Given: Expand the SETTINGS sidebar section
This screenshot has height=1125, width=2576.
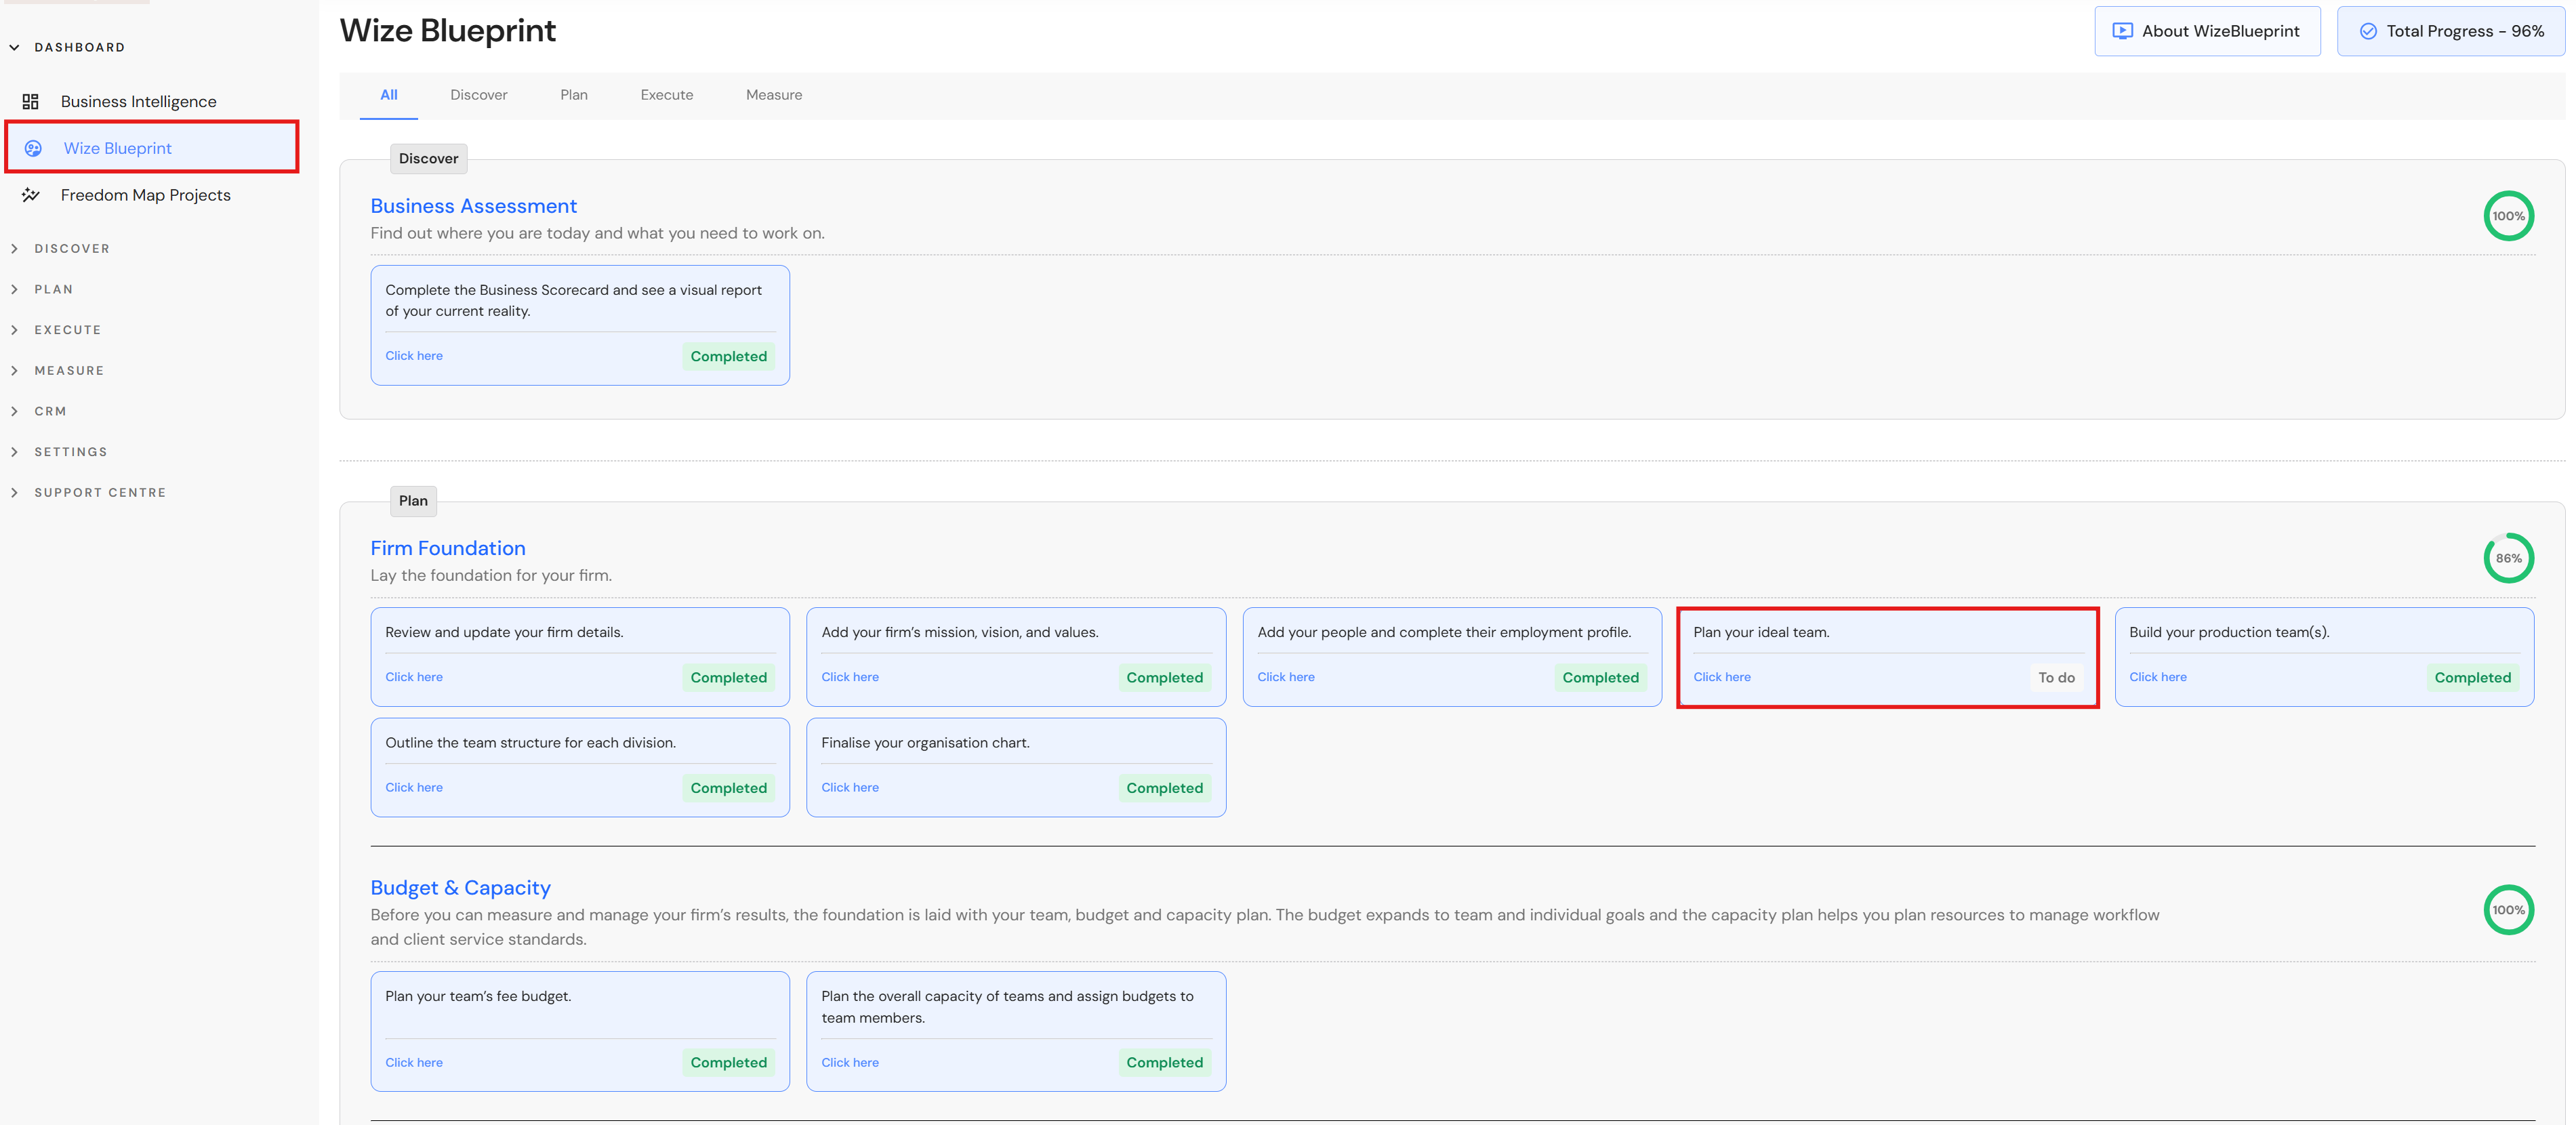Looking at the screenshot, I should (x=14, y=452).
